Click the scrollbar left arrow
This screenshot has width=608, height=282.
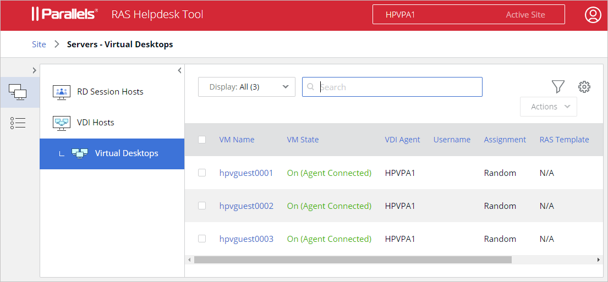coord(189,259)
